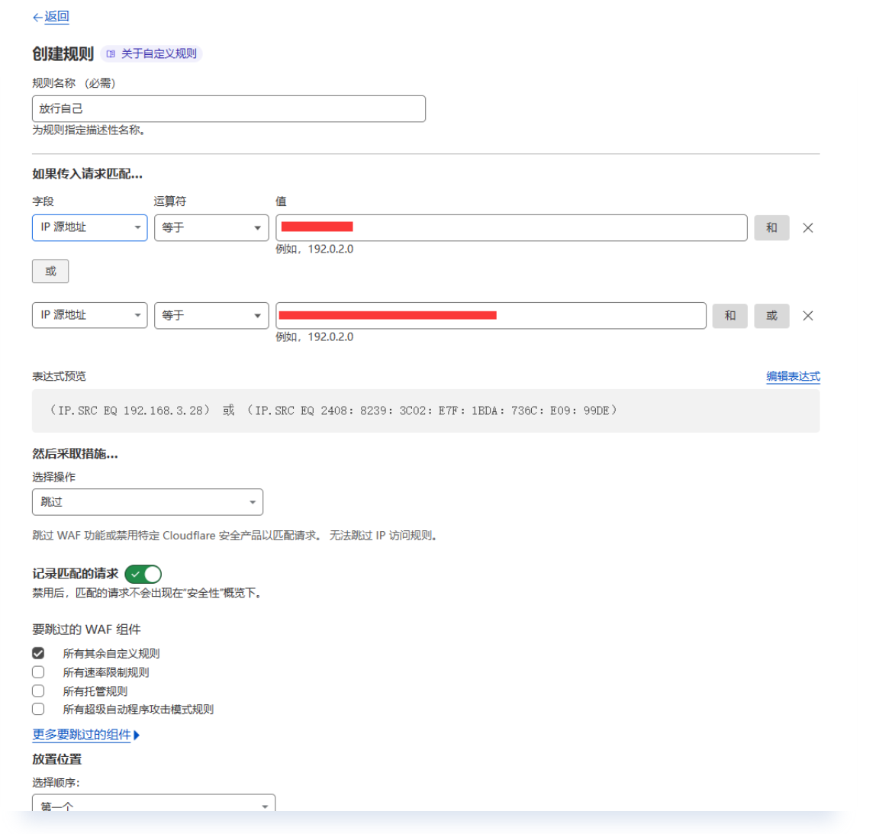Screen dimensions: 879x834
Task: Open the 选择操作 dropdown showing 跳过
Action: point(147,502)
